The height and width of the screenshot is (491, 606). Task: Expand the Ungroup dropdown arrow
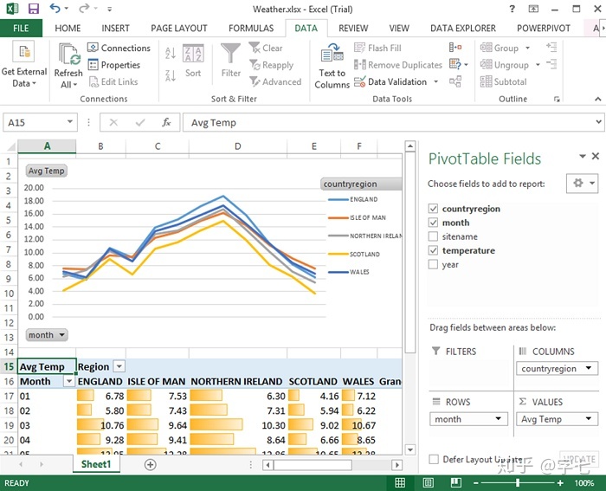[538, 65]
